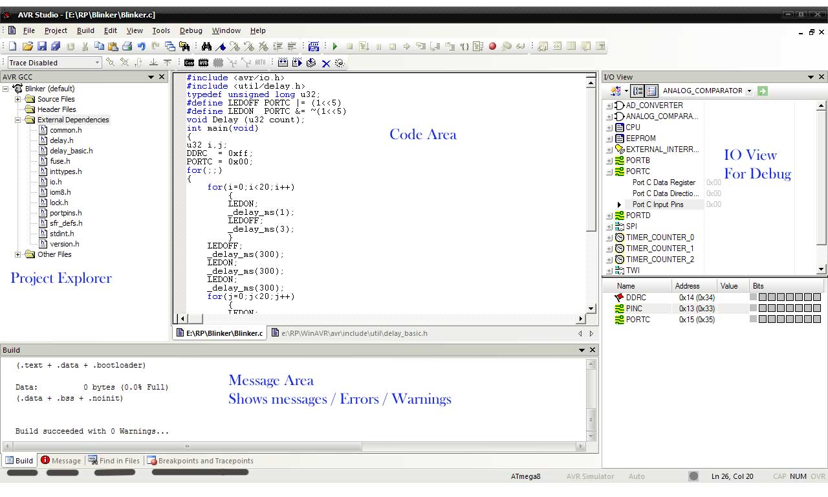Open the Build menu

85,30
